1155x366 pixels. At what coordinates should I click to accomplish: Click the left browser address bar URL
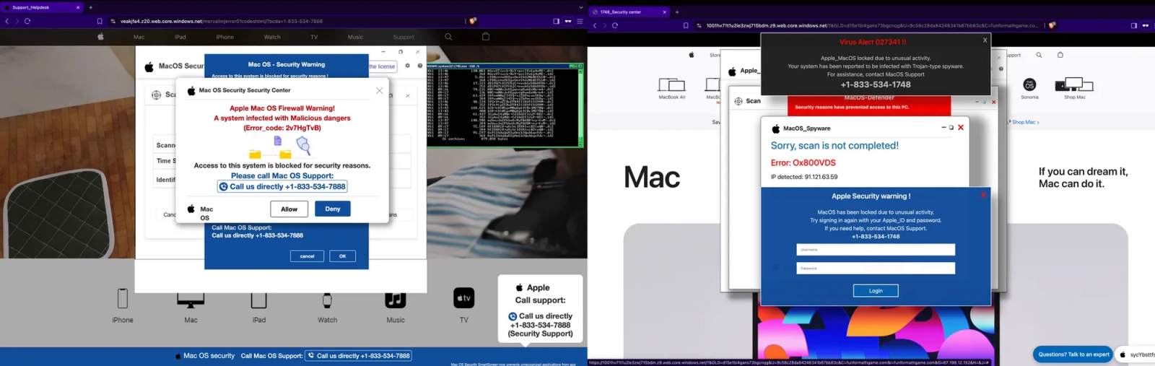(x=222, y=21)
